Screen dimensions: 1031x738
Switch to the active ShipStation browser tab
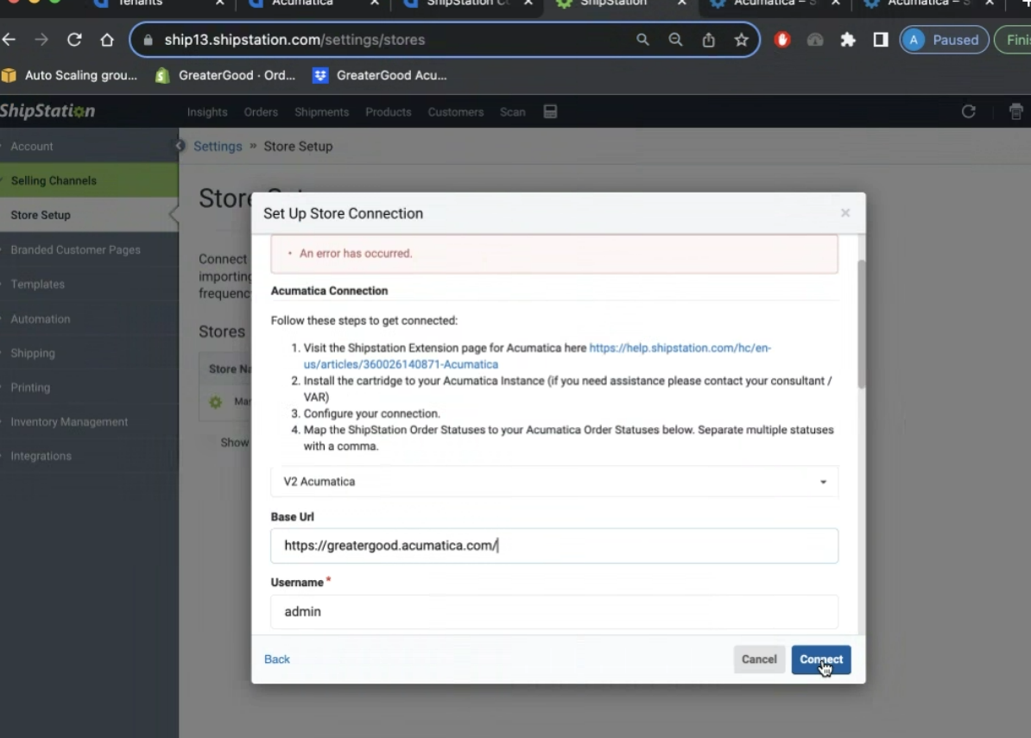pyautogui.click(x=619, y=4)
